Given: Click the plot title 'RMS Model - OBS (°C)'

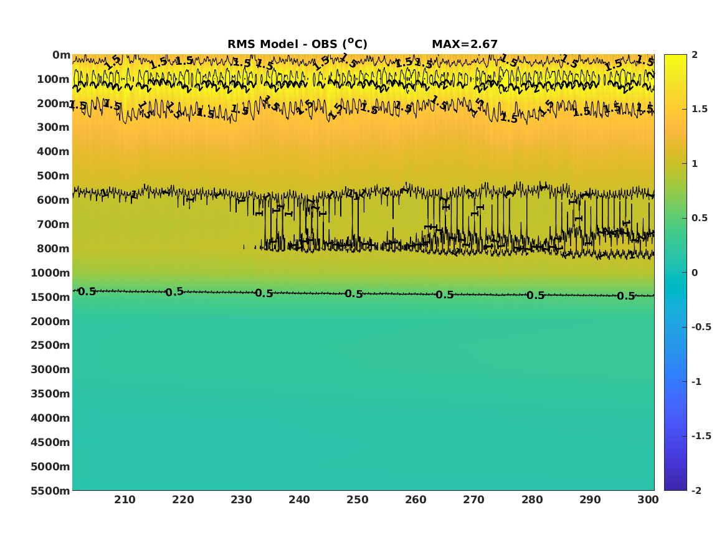Looking at the screenshot, I should pos(297,44).
